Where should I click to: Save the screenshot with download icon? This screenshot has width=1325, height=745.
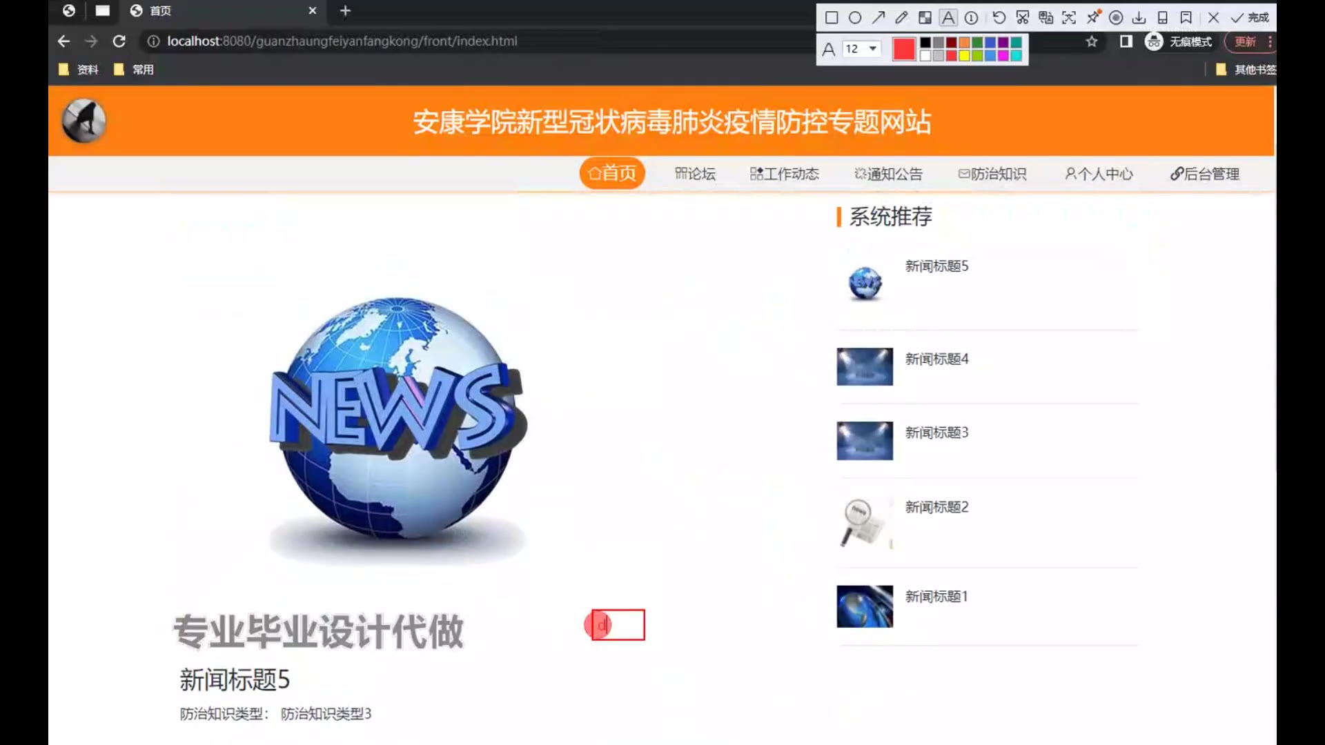click(x=1139, y=18)
